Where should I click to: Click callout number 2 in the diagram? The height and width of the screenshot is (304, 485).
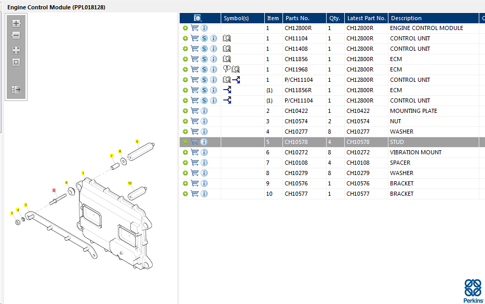[x=25, y=205]
